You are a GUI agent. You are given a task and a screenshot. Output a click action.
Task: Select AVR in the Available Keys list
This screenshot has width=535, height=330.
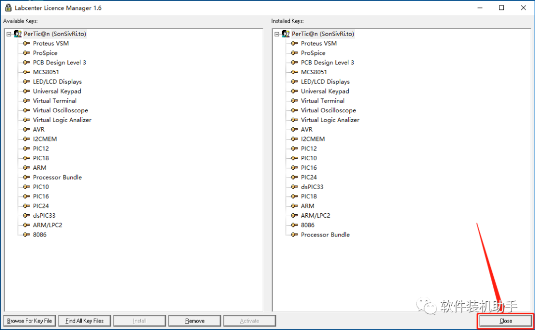coord(39,129)
